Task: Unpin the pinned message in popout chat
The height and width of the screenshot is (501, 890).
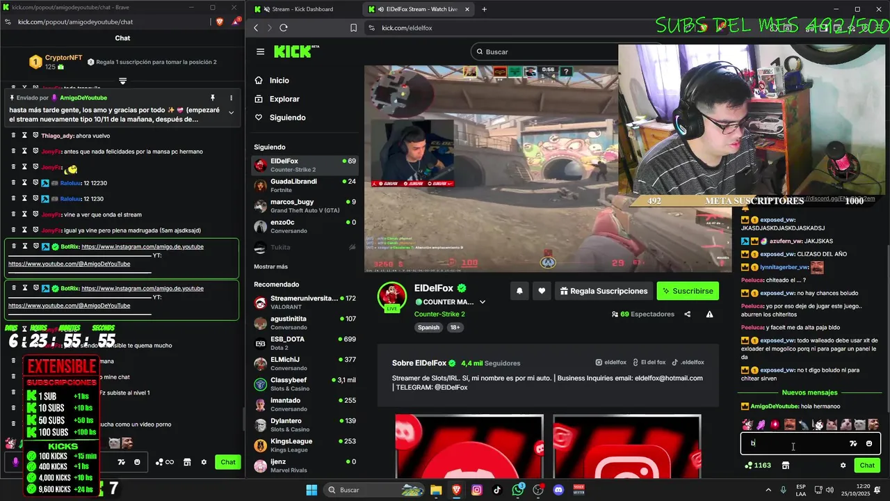Action: click(x=213, y=98)
